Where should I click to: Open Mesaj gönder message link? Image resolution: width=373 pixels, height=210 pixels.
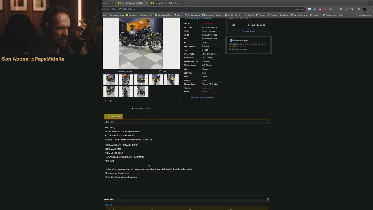[248, 31]
